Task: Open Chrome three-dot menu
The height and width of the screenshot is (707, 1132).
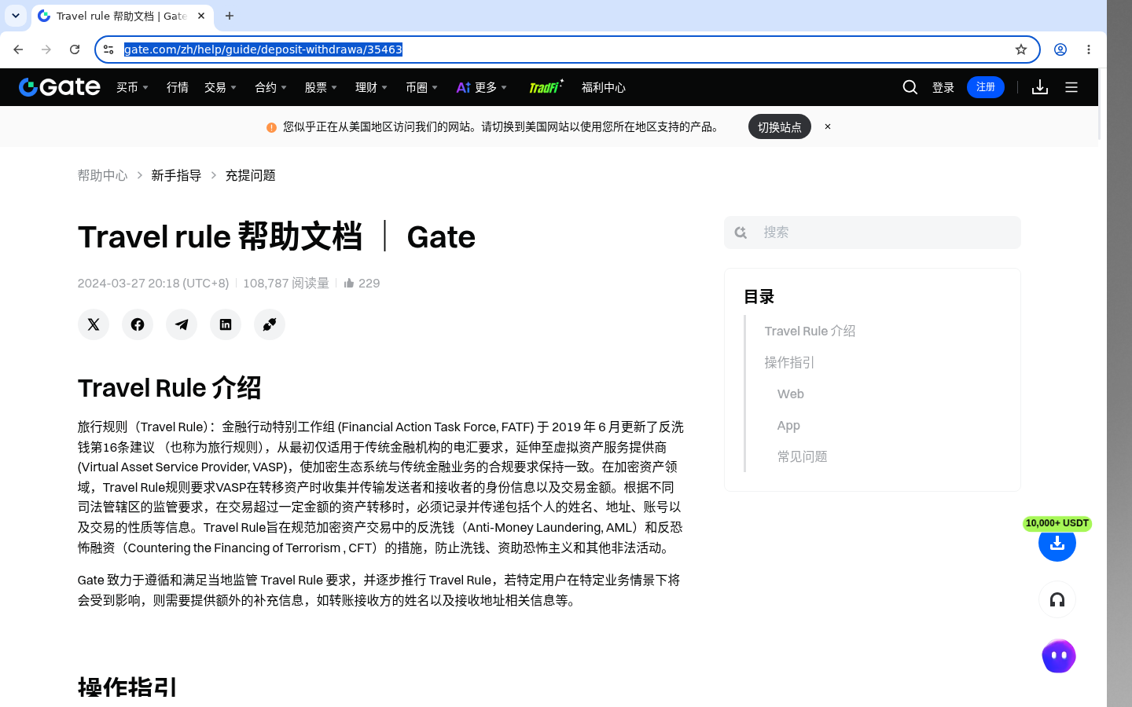Action: (1089, 49)
